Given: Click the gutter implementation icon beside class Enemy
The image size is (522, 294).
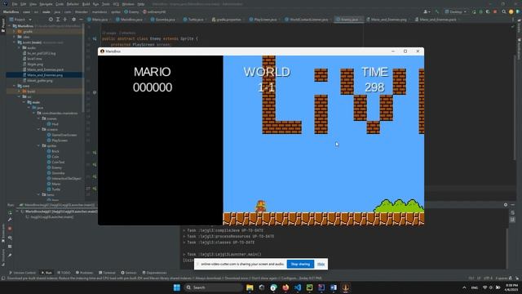Looking at the screenshot, I should point(95,38).
